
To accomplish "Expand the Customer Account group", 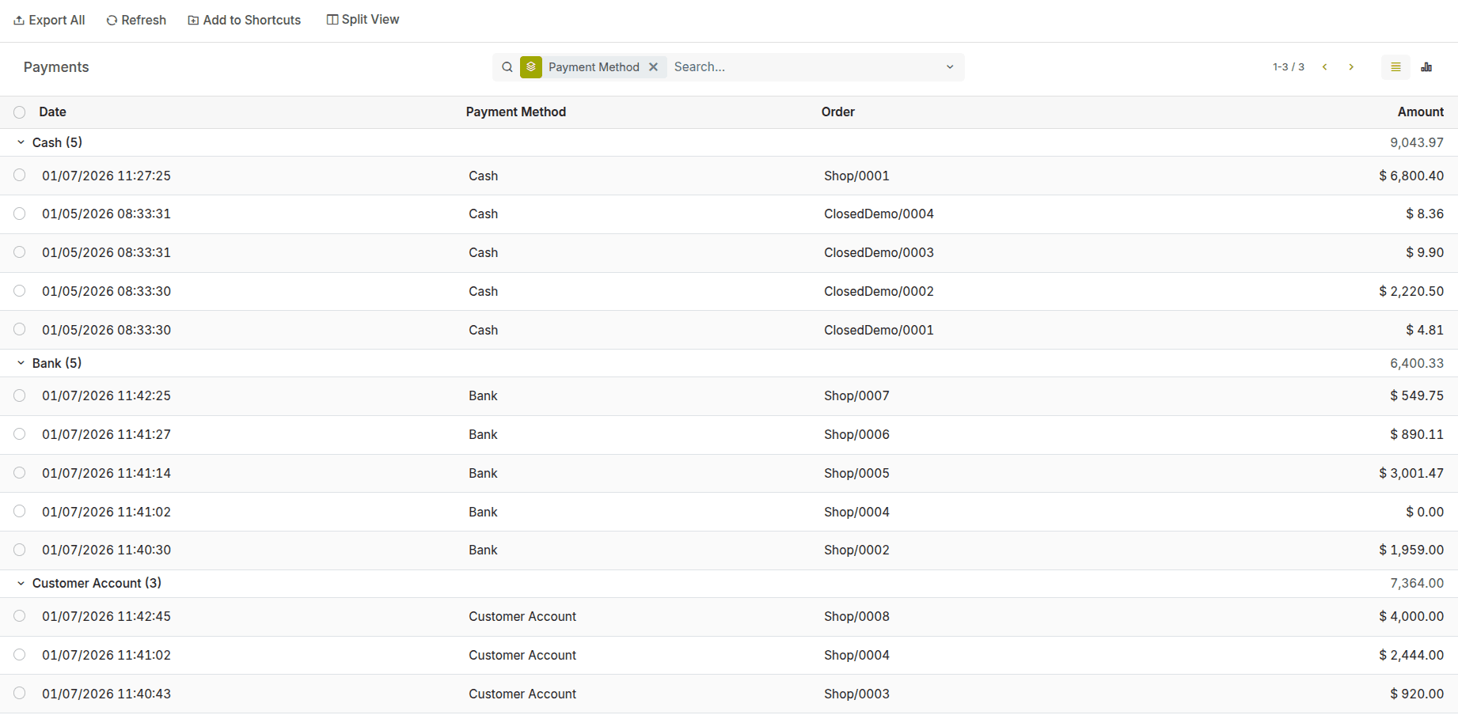I will (20, 583).
